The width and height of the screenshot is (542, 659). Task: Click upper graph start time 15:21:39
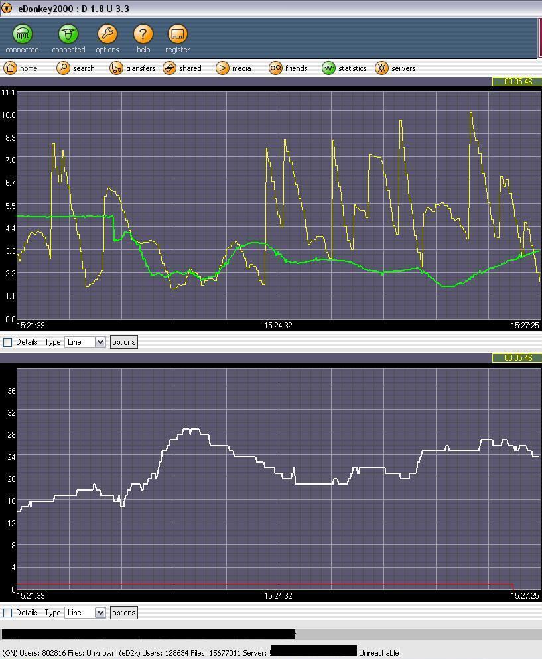[31, 326]
